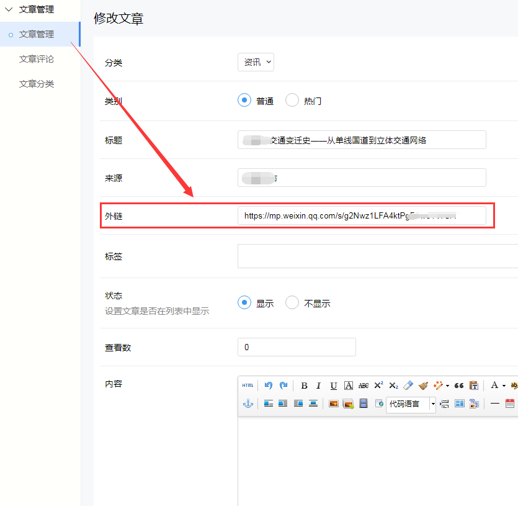Set status to 不显示

(x=292, y=303)
